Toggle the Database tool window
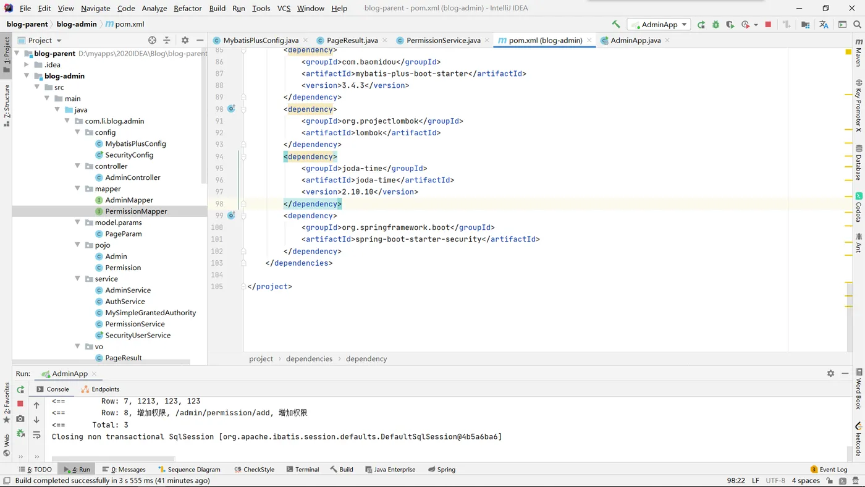This screenshot has width=865, height=487. click(x=858, y=163)
